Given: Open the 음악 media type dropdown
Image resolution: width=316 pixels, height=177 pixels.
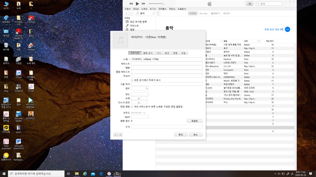Looking at the screenshot, I should [x=145, y=13].
